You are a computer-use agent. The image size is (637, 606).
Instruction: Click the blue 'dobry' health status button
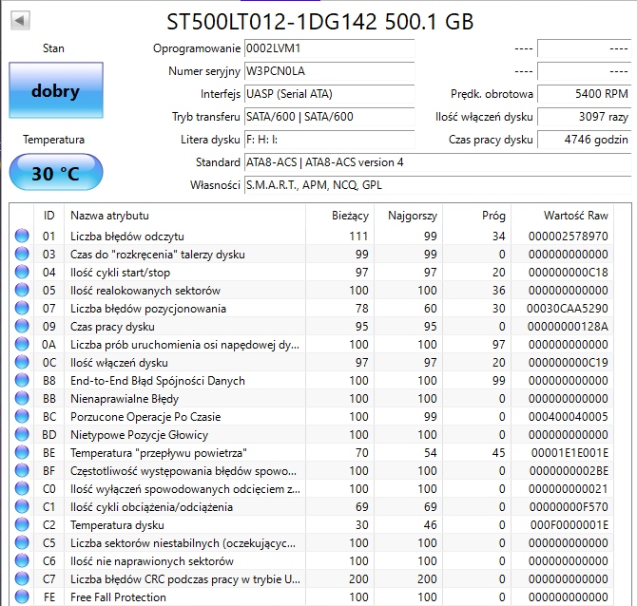pos(56,90)
